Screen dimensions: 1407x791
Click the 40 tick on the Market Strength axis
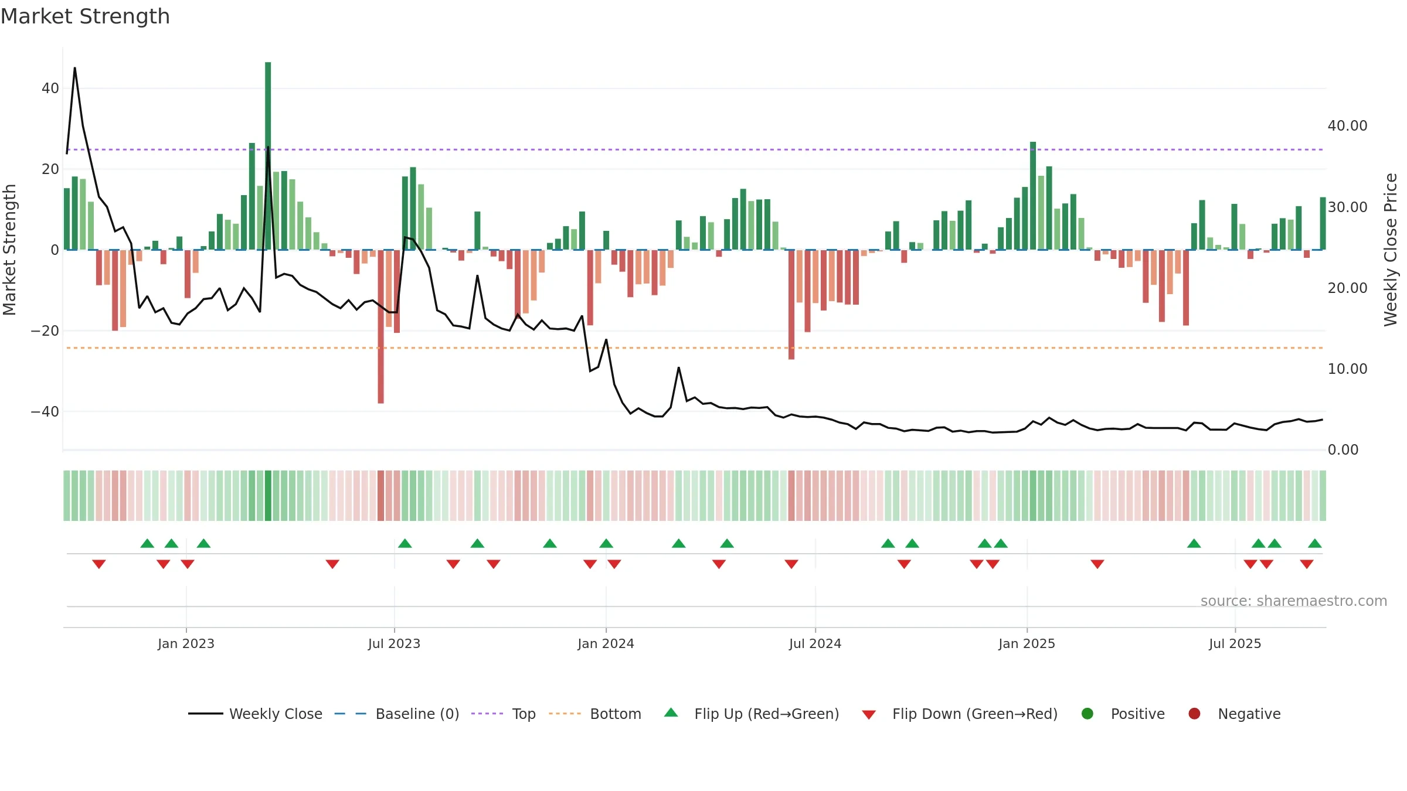[50, 88]
